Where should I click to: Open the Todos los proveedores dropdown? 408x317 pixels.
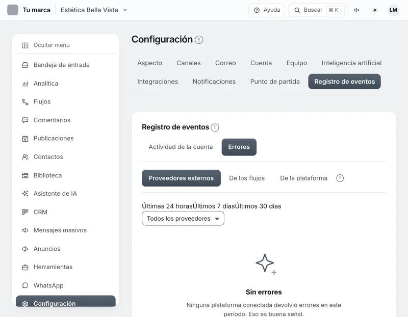pyautogui.click(x=183, y=219)
